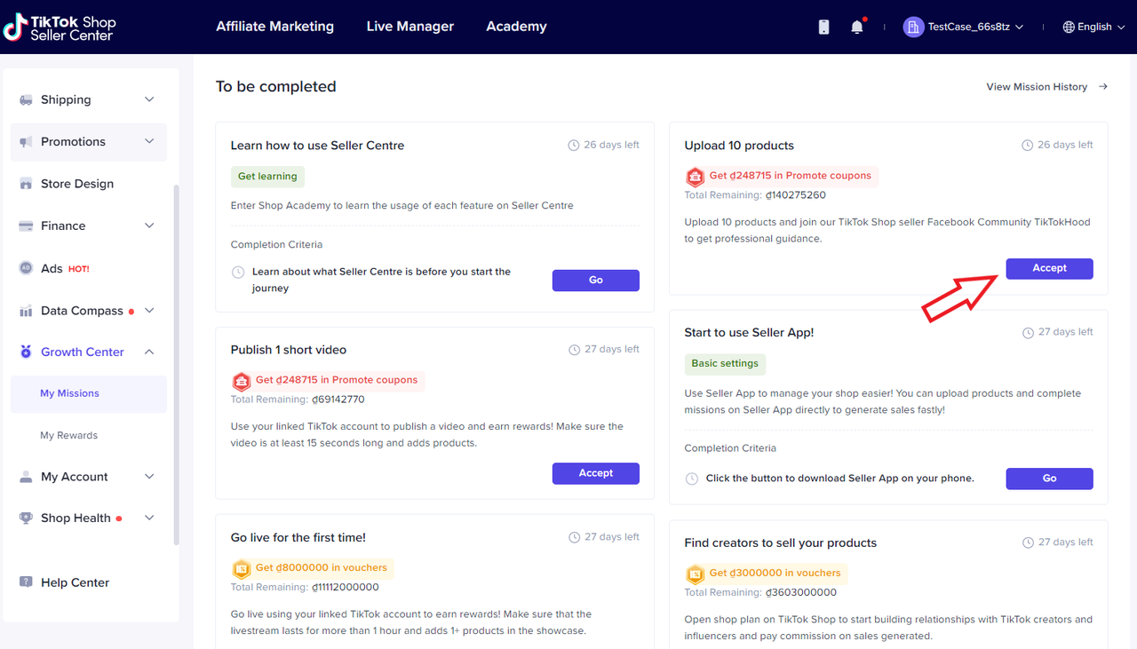Open the Affiliate Marketing tab
This screenshot has width=1137, height=649.
coord(274,27)
